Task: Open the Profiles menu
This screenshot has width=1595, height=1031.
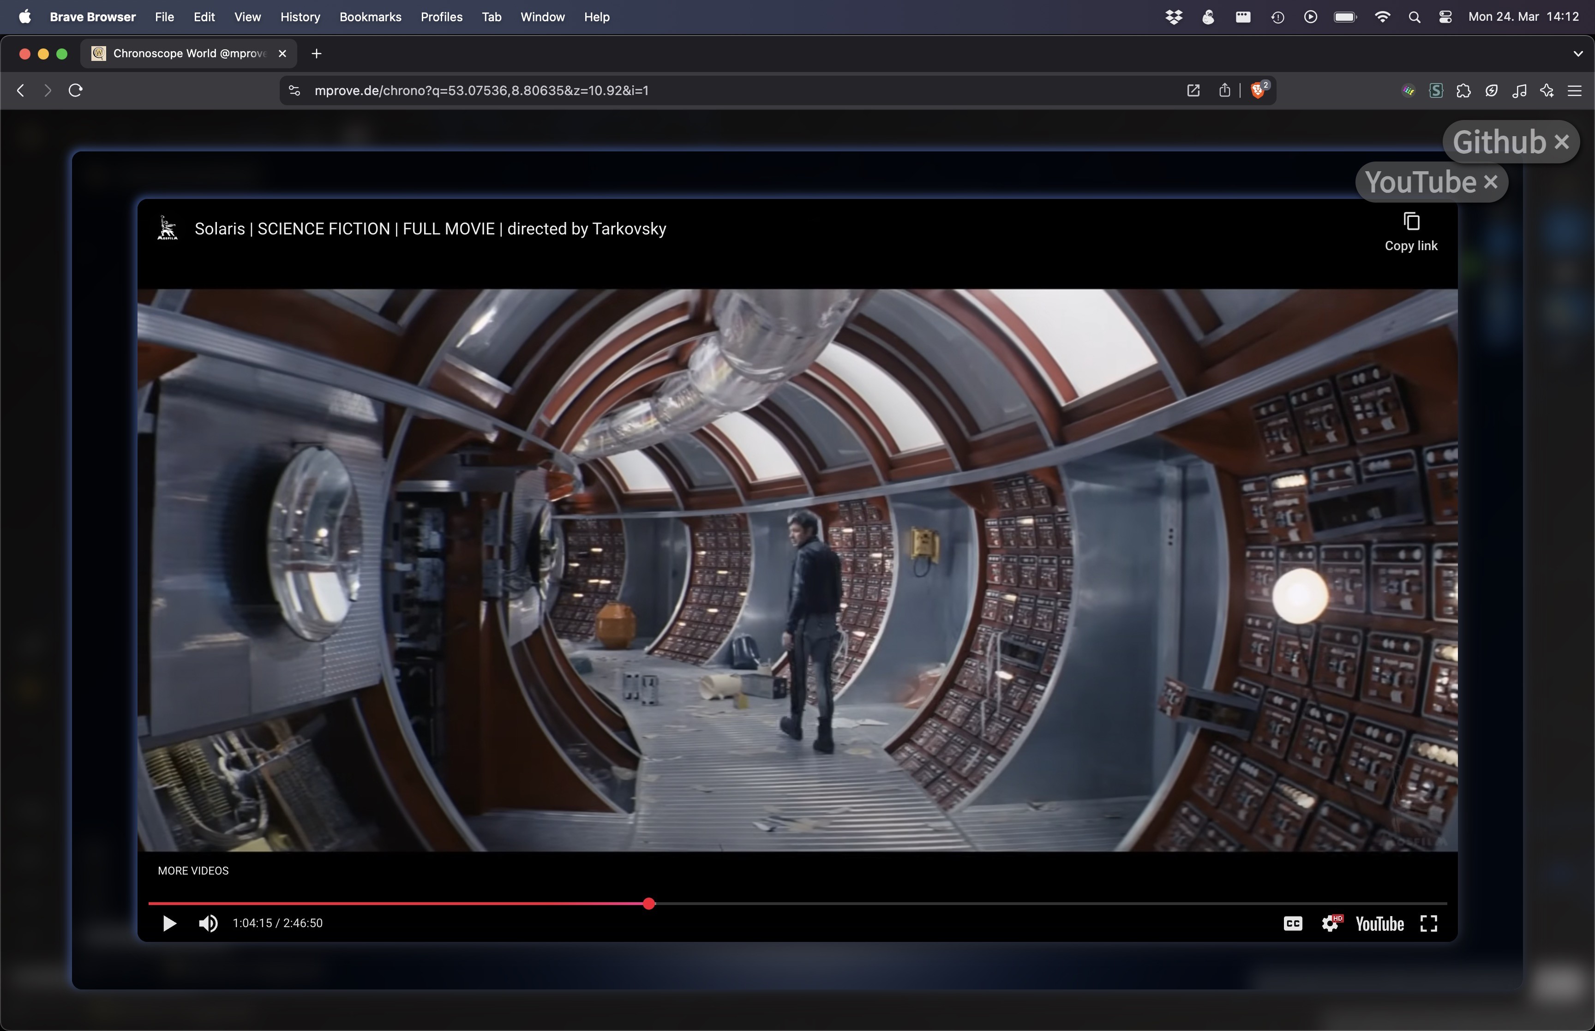Action: tap(442, 17)
